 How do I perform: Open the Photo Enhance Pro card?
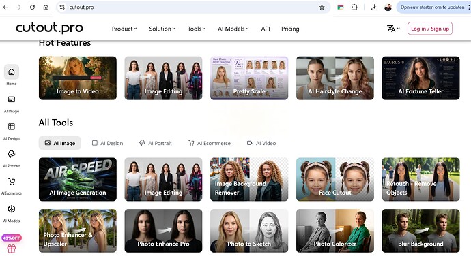pos(163,231)
